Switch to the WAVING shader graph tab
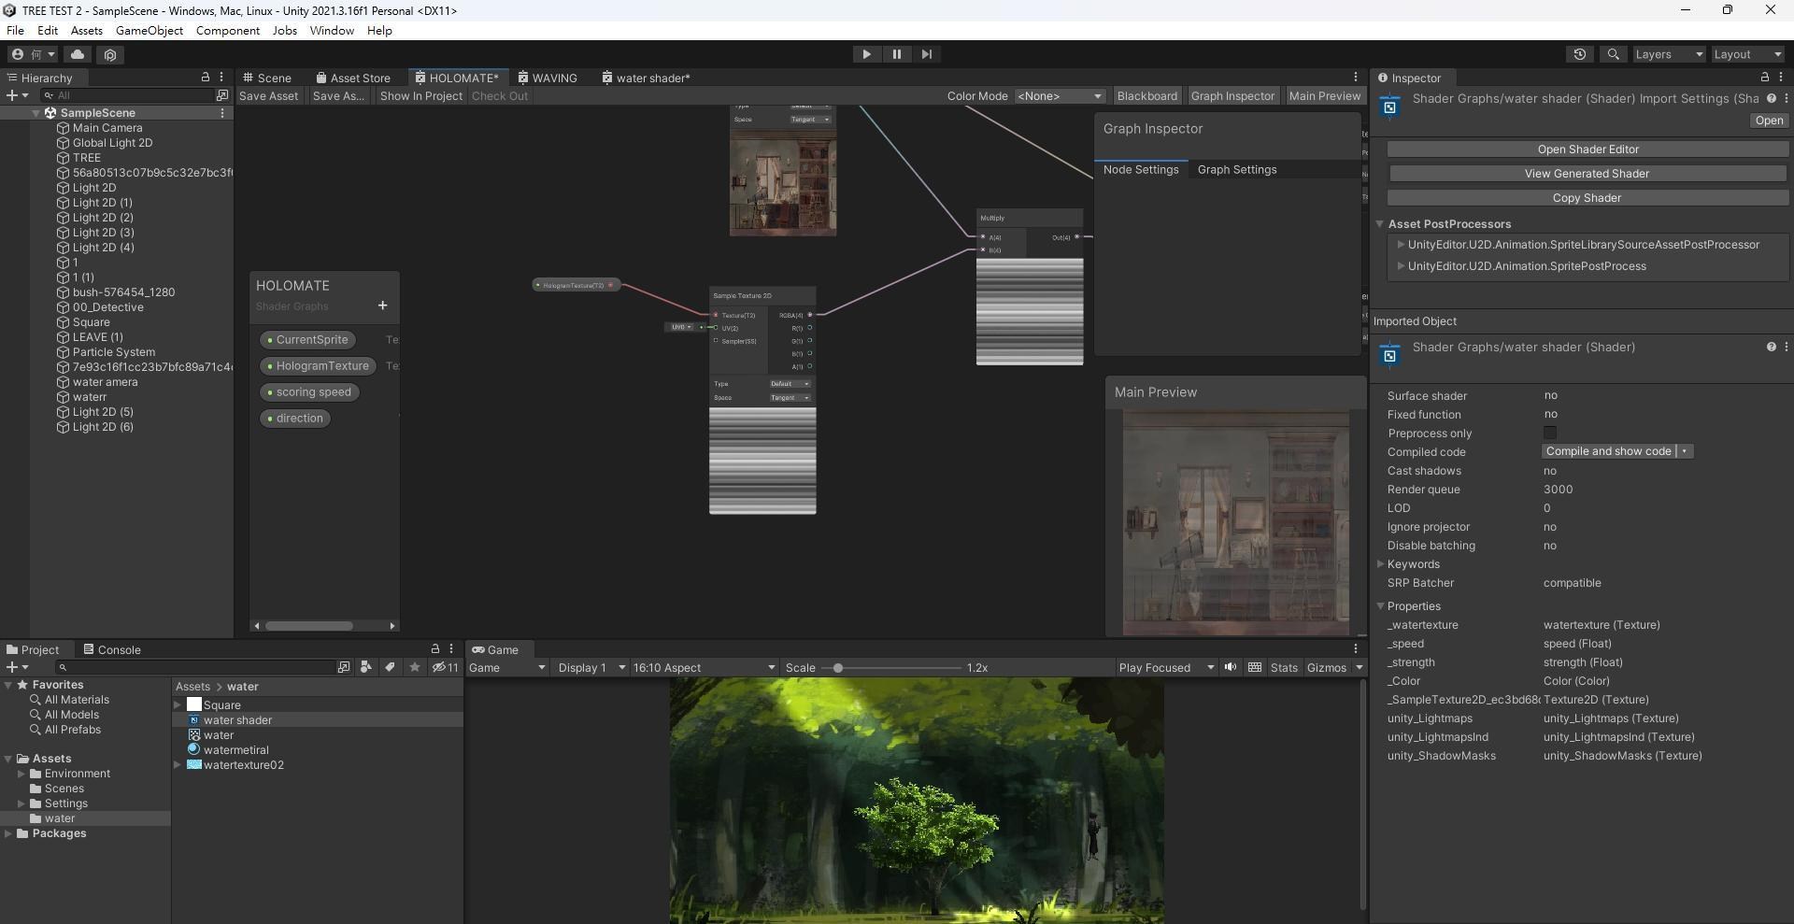1794x924 pixels. point(554,78)
